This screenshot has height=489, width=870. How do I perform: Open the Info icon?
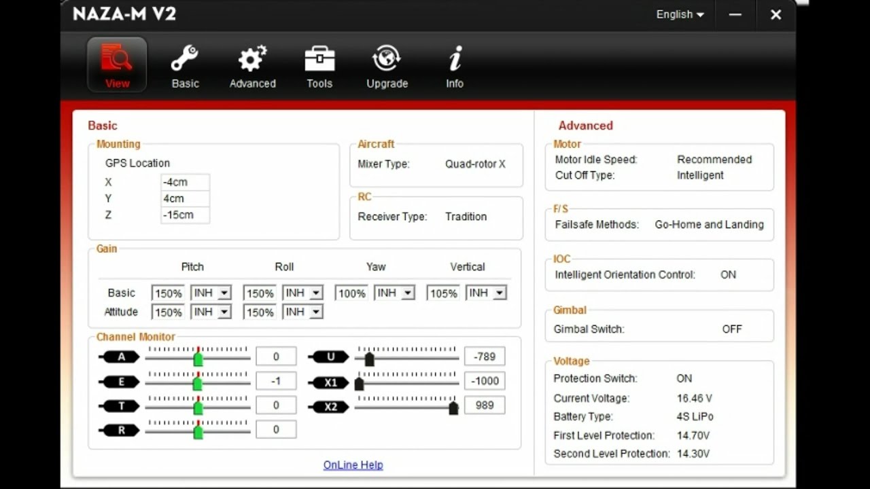point(455,59)
